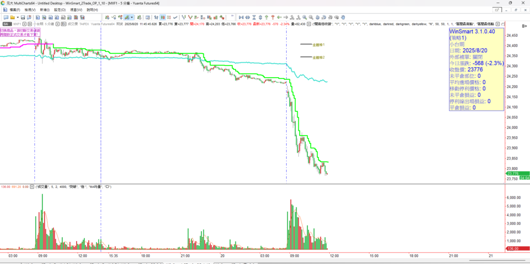Click the zoom in magnifier icon

tap(304, 17)
